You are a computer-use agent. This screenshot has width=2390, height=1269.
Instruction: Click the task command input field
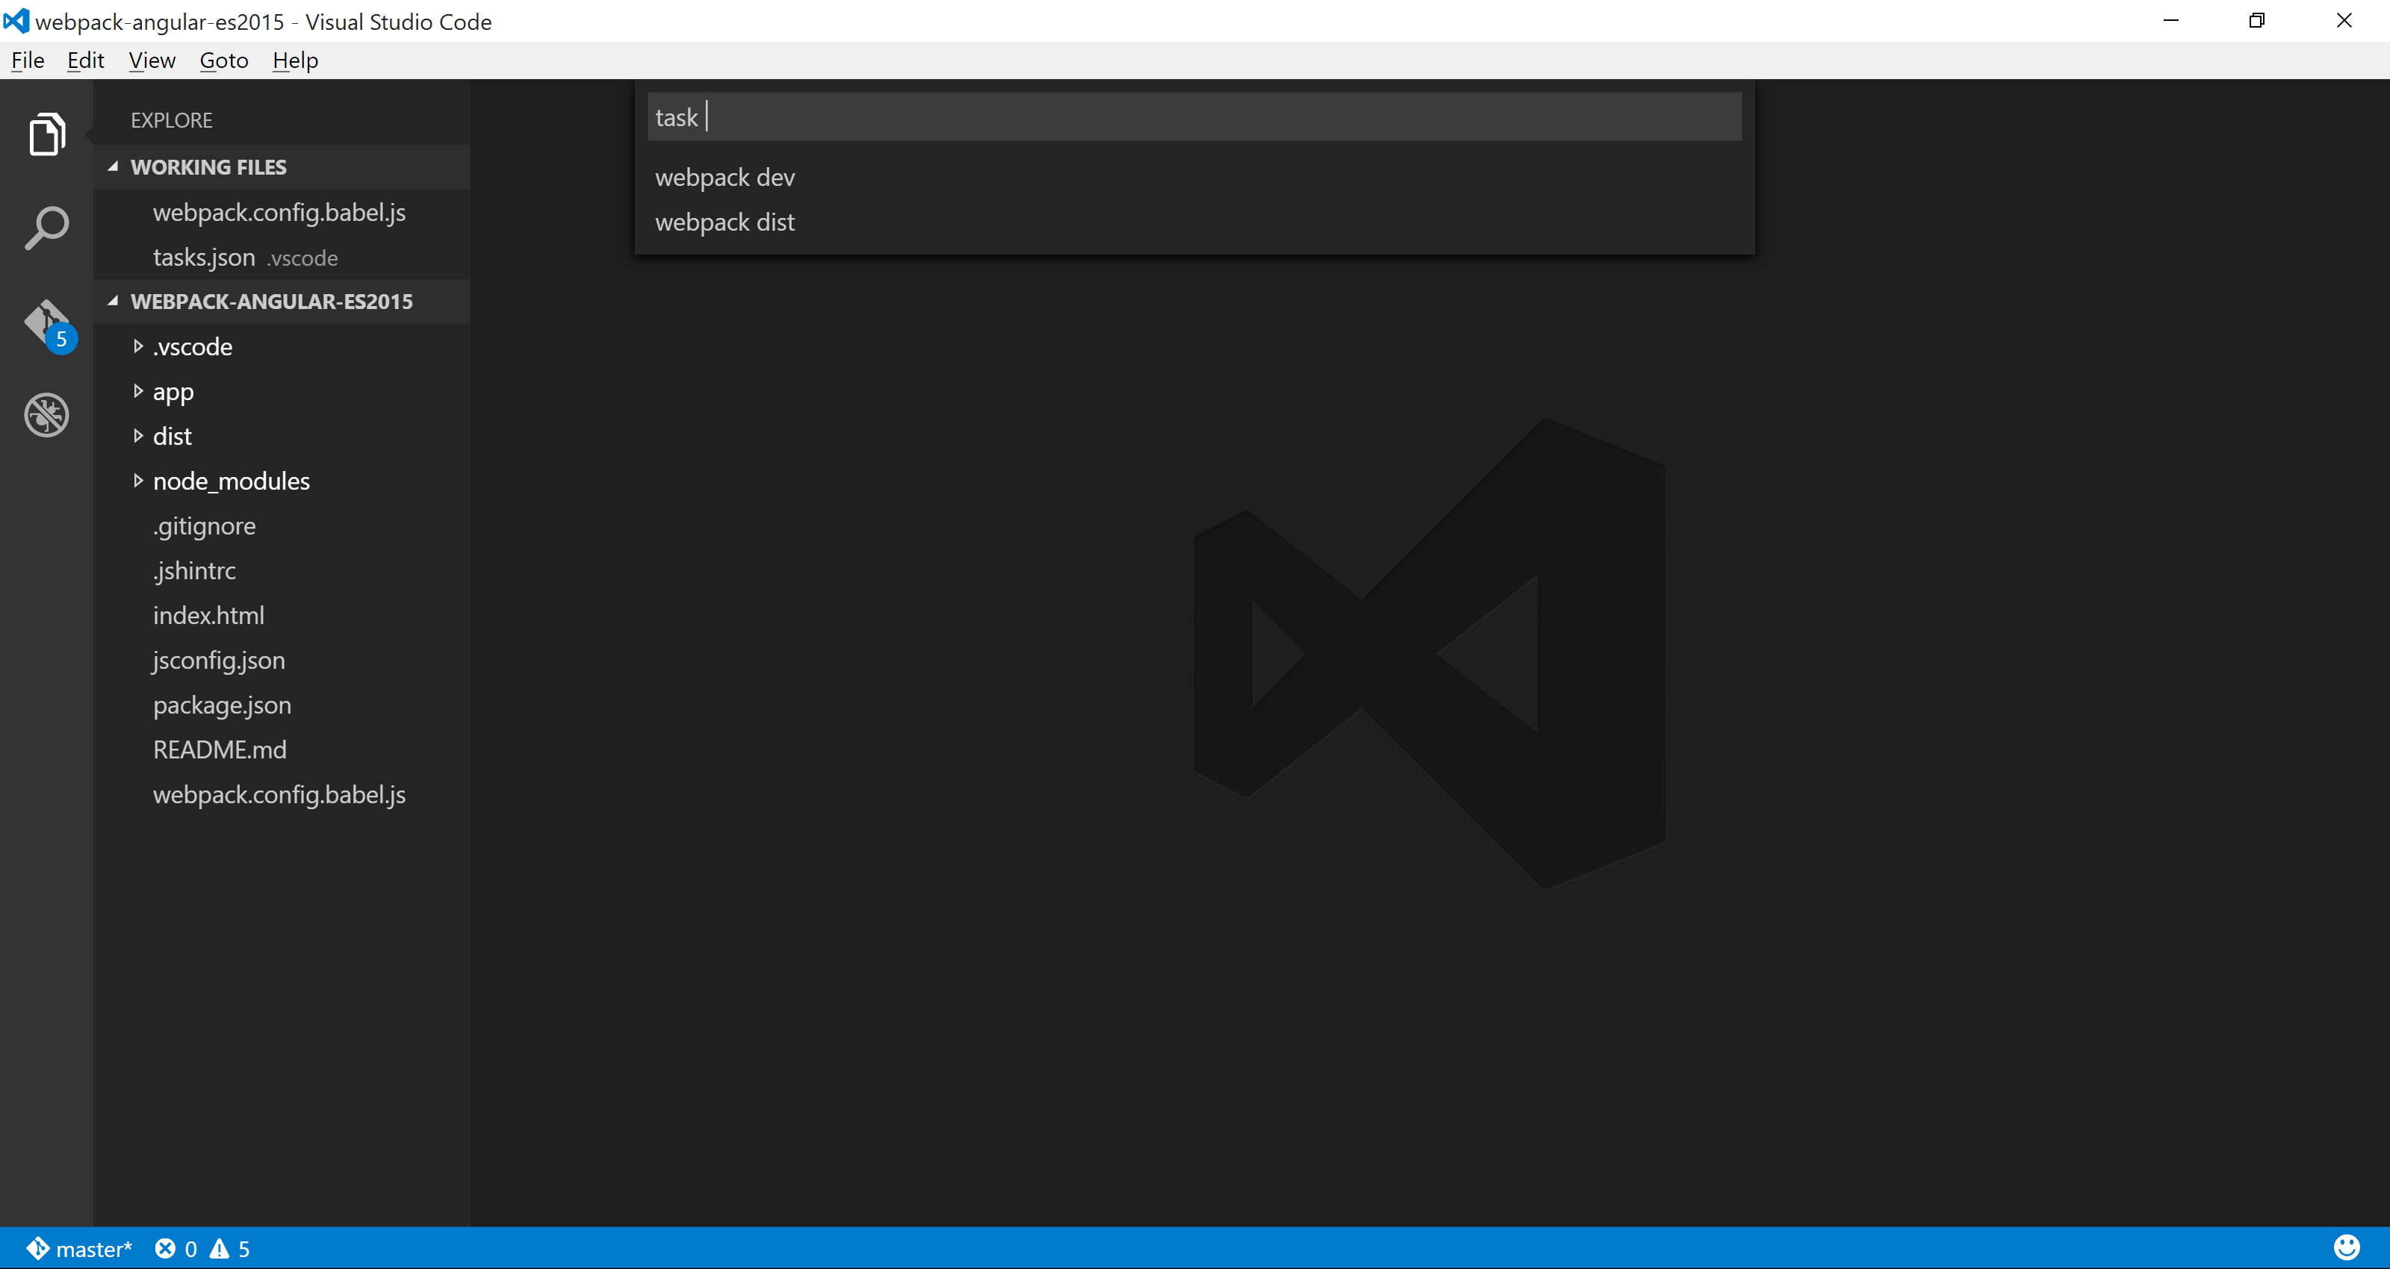[1194, 117]
